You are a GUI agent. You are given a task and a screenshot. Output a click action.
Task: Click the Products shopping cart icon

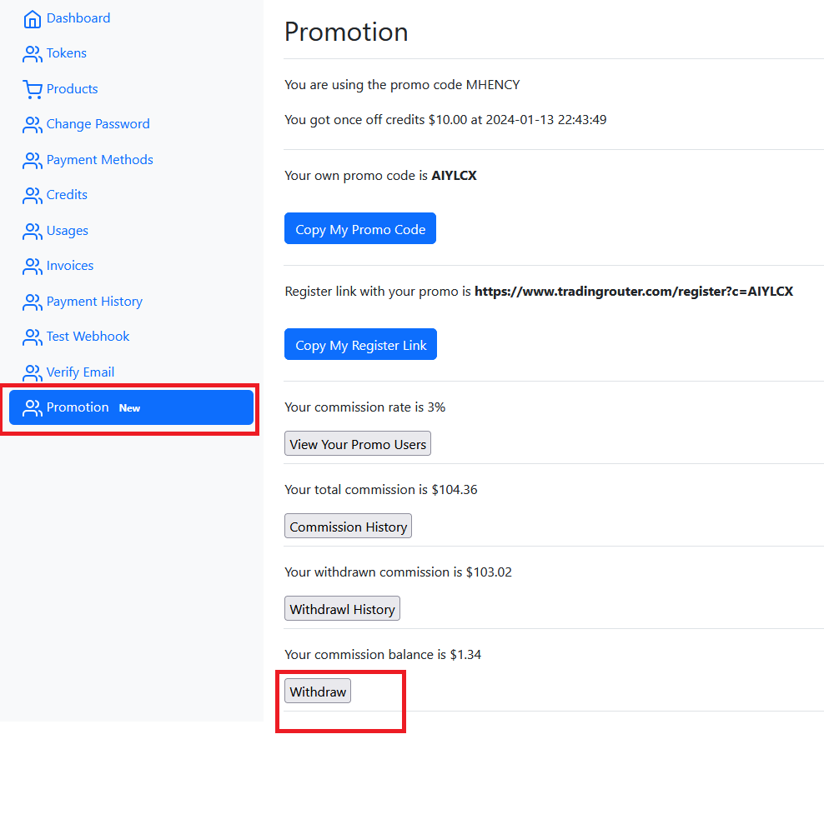[32, 89]
